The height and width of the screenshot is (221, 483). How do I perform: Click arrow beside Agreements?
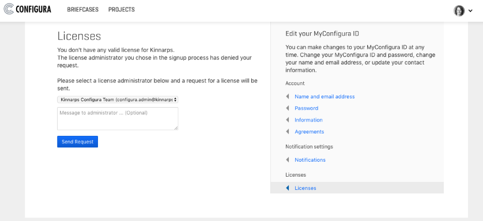(x=288, y=132)
